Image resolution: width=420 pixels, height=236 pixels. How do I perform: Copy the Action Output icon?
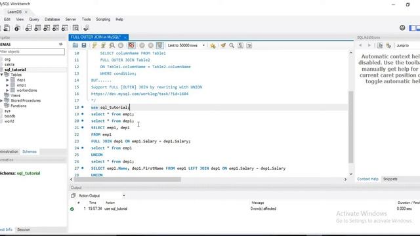pos(73,195)
